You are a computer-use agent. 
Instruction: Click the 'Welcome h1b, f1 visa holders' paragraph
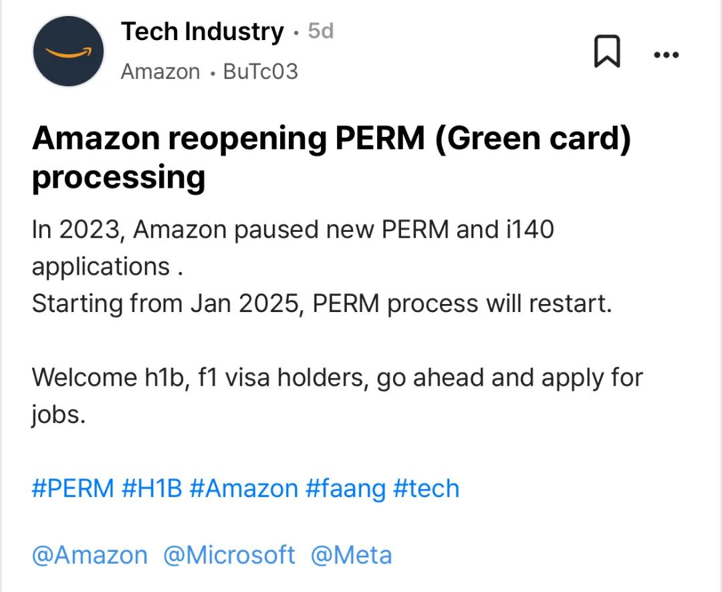pos(337,396)
